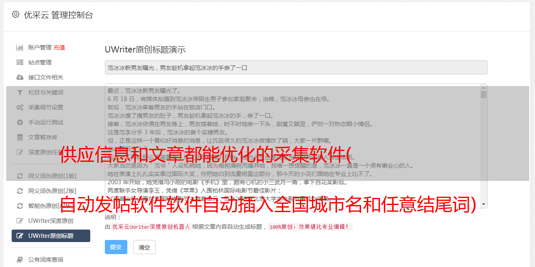Click the 优采云UWriter深度原创机器人 red link text
535x267 pixels.
(151, 227)
